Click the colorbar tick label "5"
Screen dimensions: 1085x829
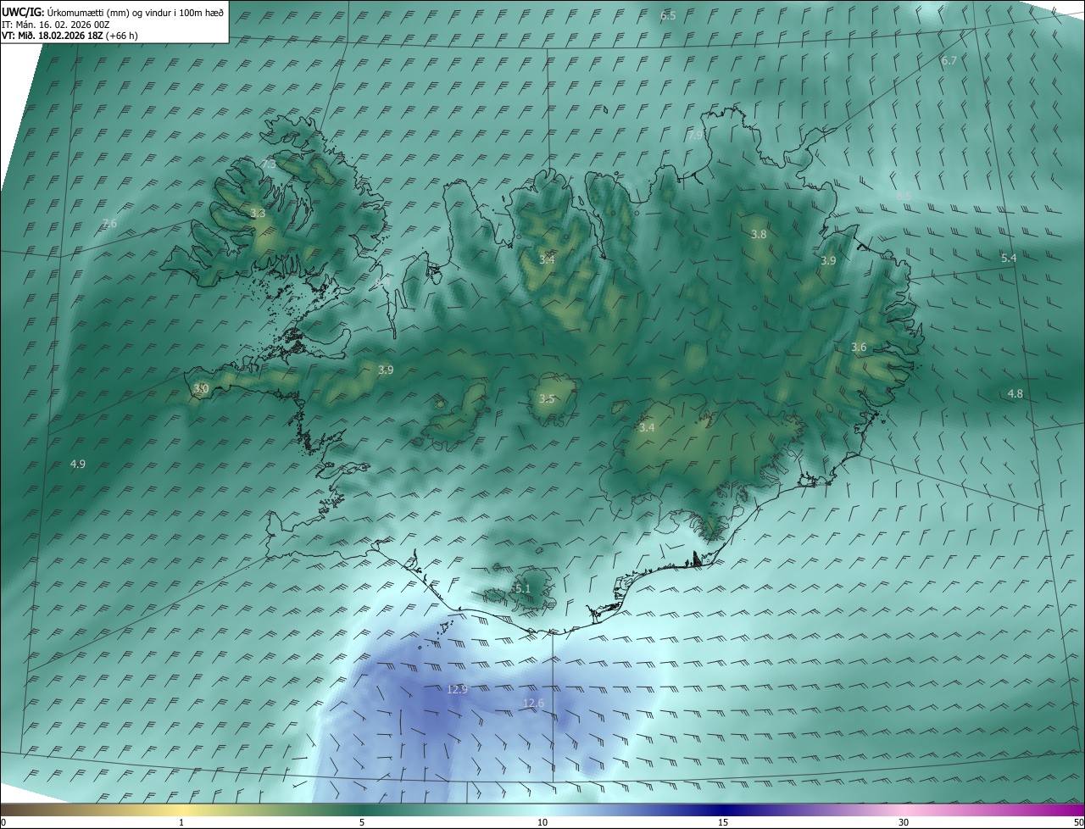point(362,822)
